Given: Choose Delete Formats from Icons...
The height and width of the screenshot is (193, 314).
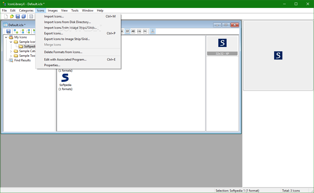Looking at the screenshot, I should point(78,52).
